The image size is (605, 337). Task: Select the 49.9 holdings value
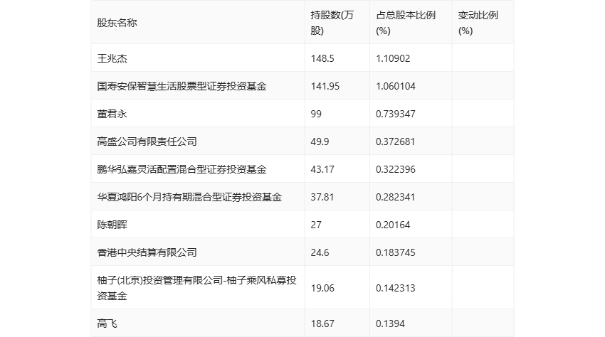[x=320, y=142]
